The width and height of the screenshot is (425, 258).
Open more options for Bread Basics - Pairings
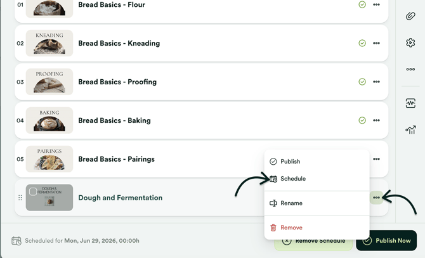pyautogui.click(x=376, y=159)
